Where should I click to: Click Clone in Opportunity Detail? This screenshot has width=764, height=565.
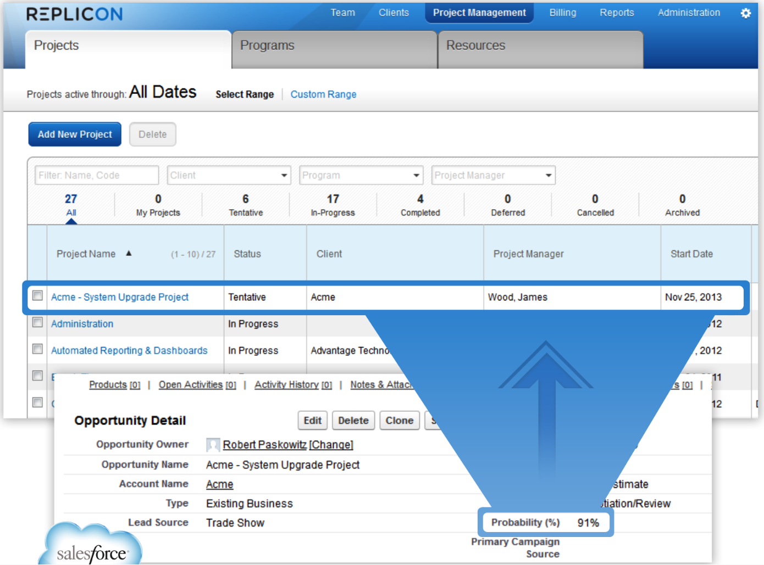(400, 421)
